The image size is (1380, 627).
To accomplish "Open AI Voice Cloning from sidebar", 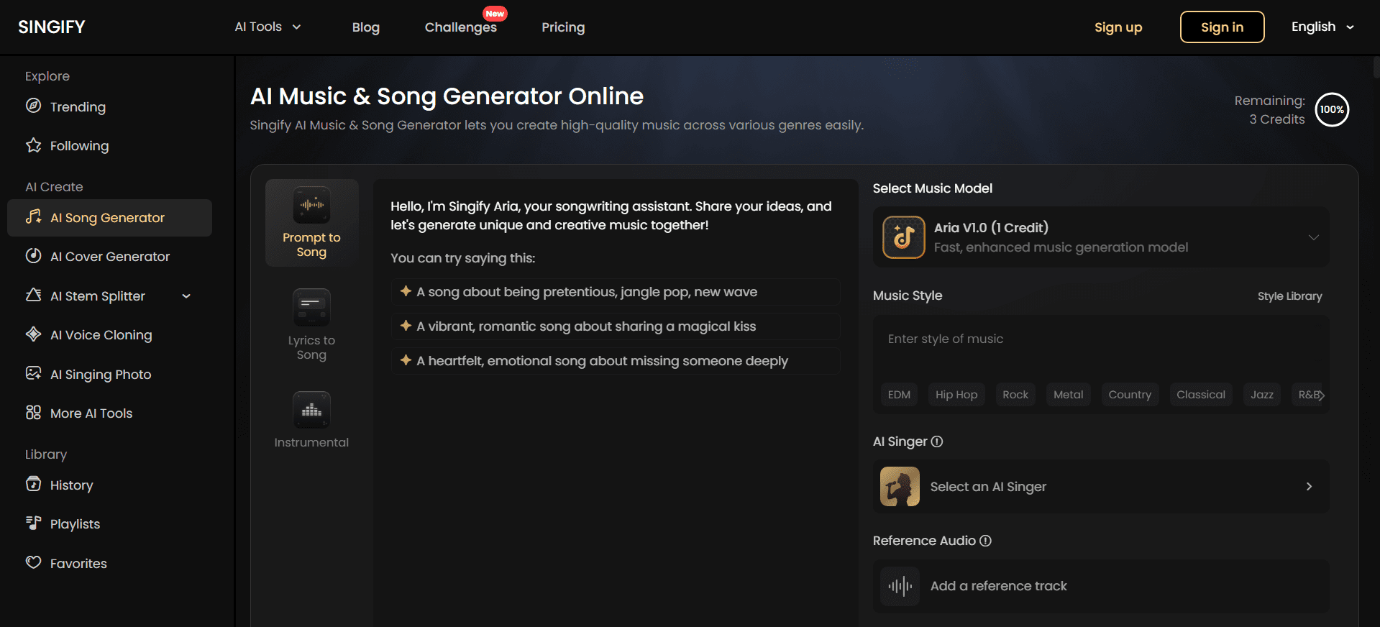I will pos(109,335).
